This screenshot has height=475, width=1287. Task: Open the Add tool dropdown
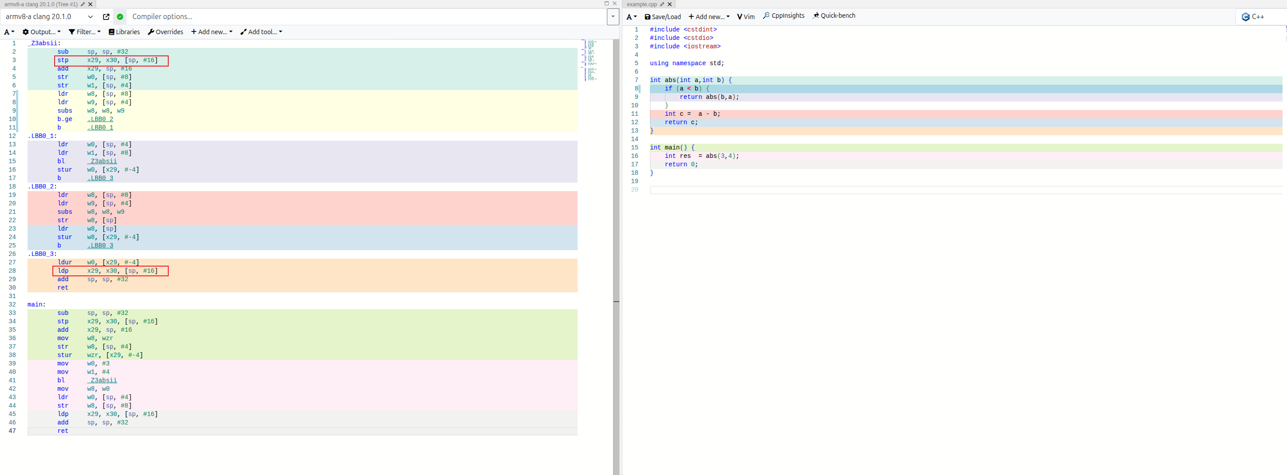pyautogui.click(x=261, y=32)
